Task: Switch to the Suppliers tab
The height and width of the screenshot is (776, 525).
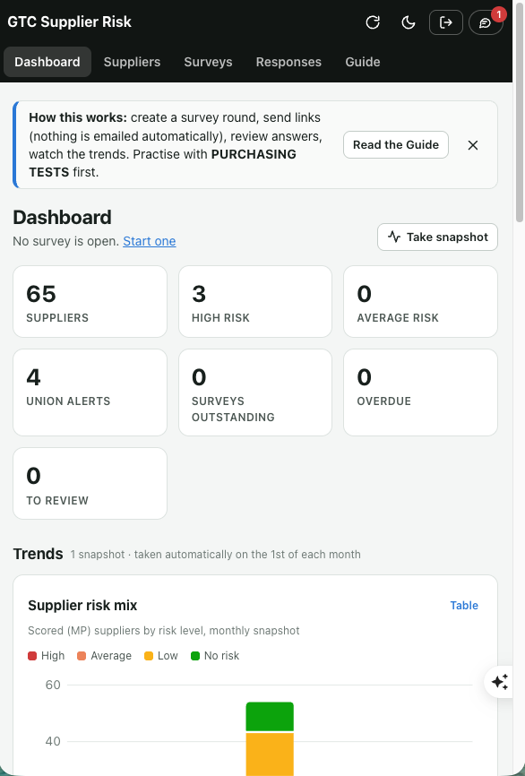Action: [132, 62]
